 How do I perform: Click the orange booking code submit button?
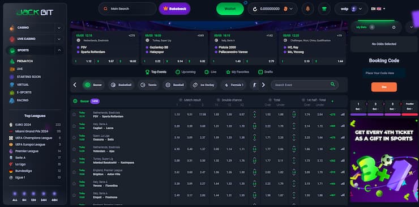click(384, 87)
